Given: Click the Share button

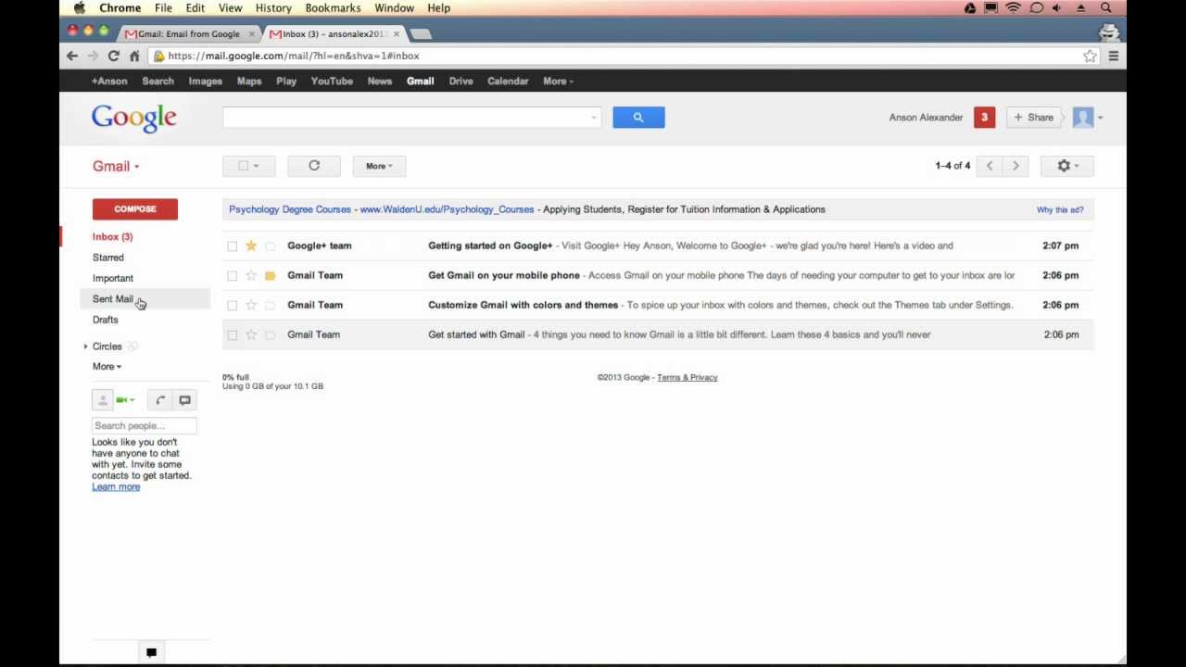Looking at the screenshot, I should point(1034,118).
